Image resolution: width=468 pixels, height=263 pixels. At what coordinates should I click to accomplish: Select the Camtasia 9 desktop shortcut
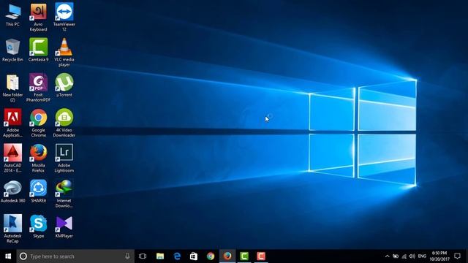point(38,50)
